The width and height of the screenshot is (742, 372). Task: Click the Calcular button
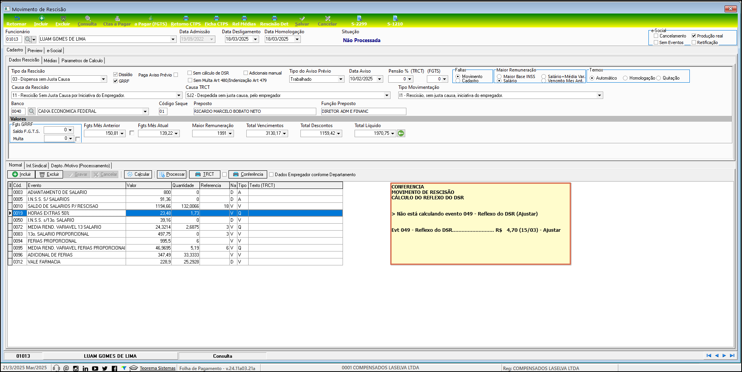point(138,174)
